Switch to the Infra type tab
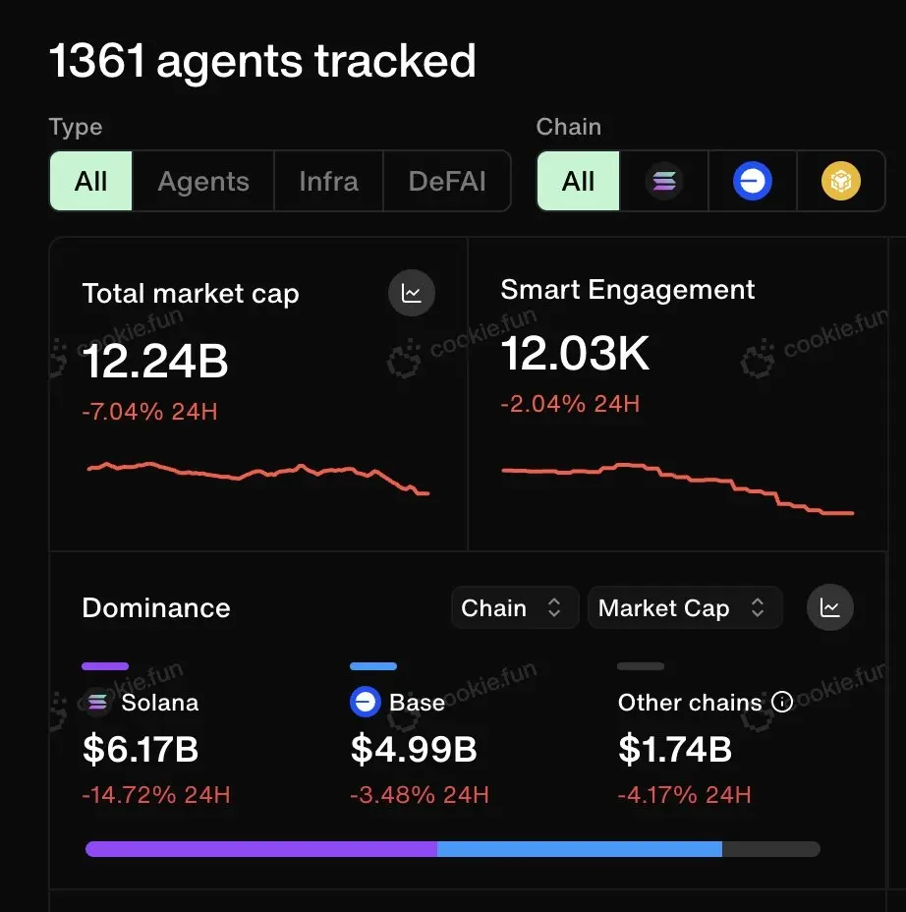Screen dimensions: 906x912 click(328, 182)
